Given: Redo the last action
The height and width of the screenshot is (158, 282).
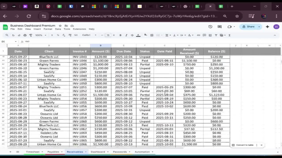Looking at the screenshot, I should click(19, 35).
